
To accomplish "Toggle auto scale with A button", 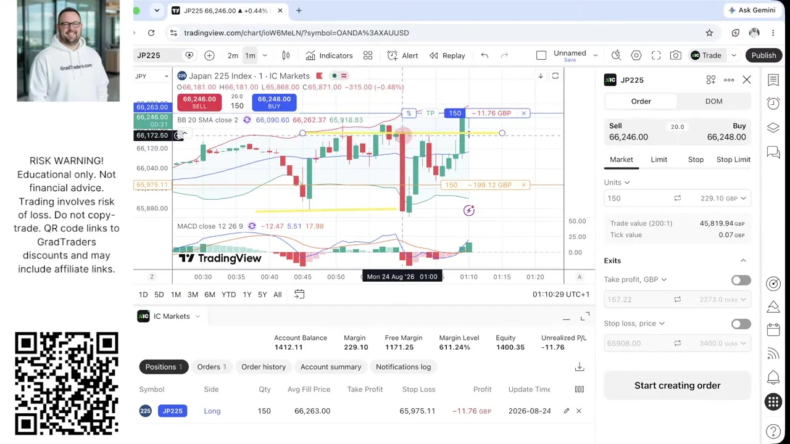I will (580, 277).
